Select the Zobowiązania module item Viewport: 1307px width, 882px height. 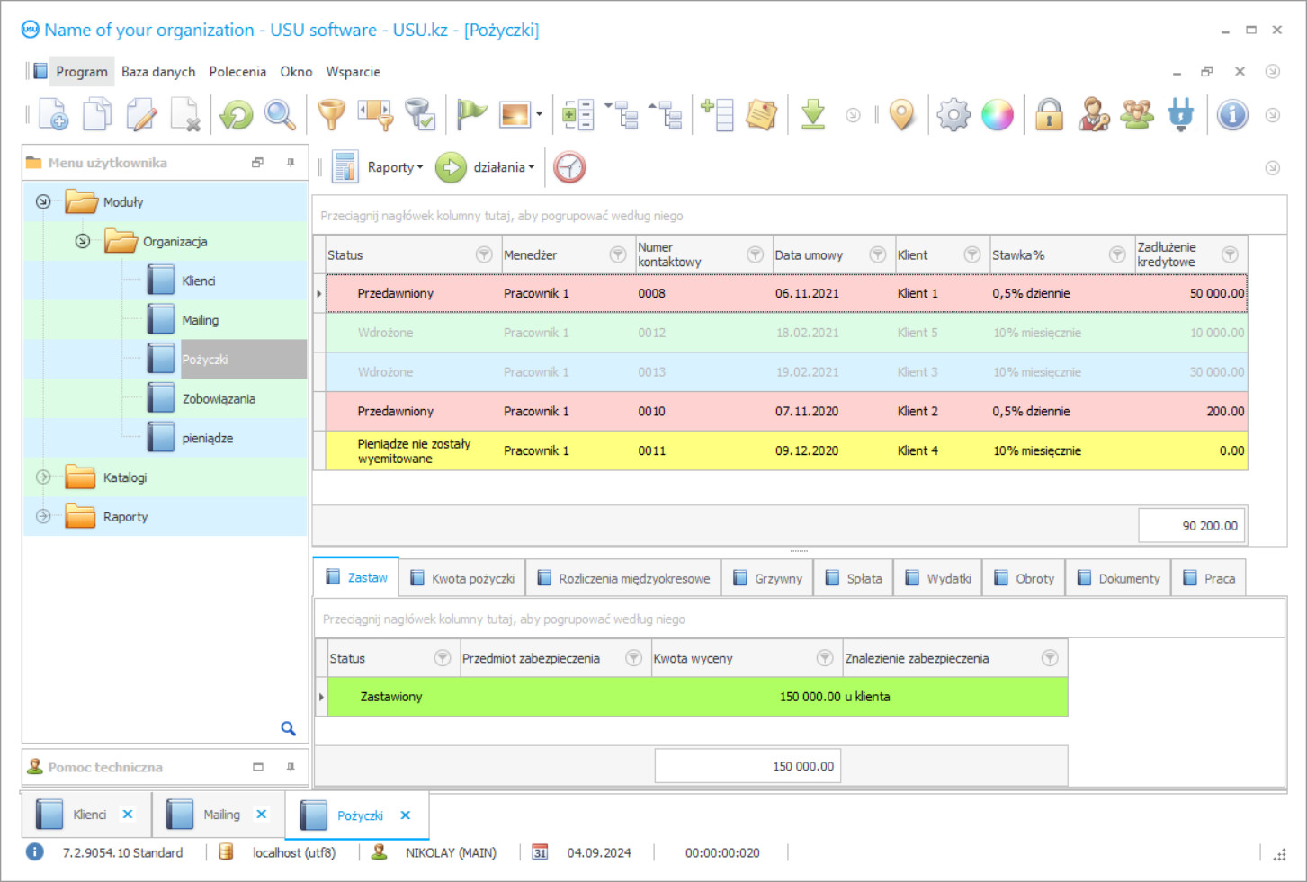(x=219, y=399)
